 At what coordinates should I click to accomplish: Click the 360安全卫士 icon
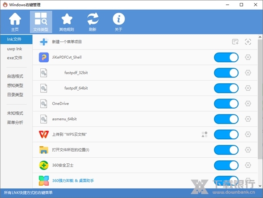point(44,165)
